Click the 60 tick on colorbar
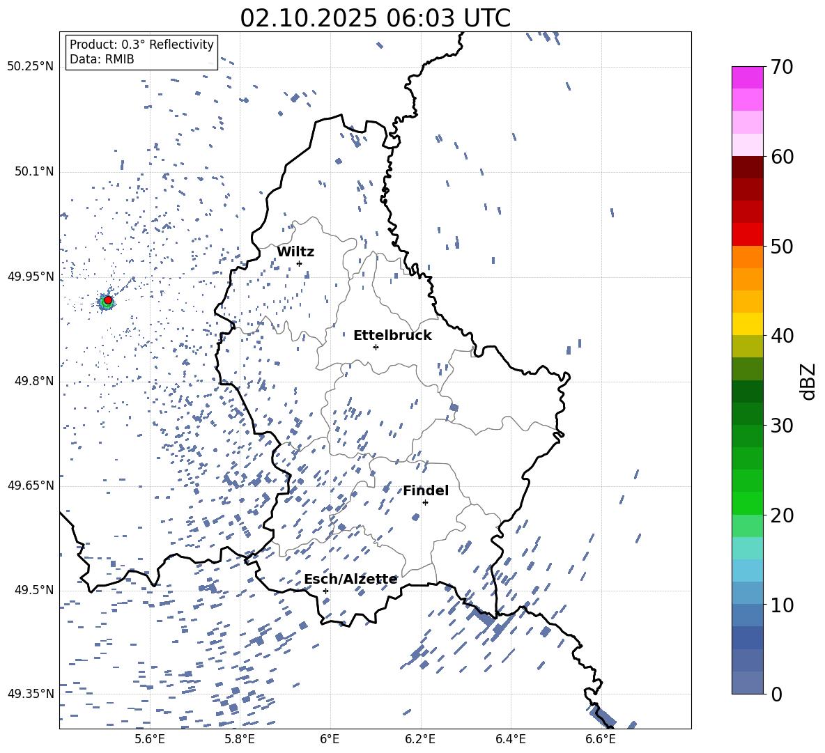The width and height of the screenshot is (825, 753). pos(782,157)
